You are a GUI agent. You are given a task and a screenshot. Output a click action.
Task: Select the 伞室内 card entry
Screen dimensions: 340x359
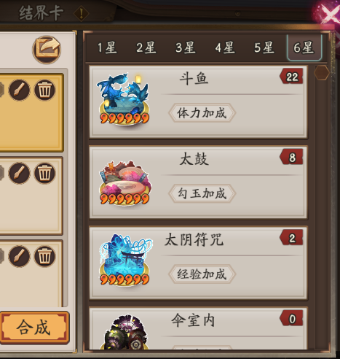[x=199, y=328]
